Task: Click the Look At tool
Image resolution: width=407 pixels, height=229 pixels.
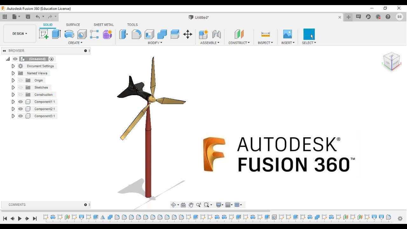Action: 183,205
